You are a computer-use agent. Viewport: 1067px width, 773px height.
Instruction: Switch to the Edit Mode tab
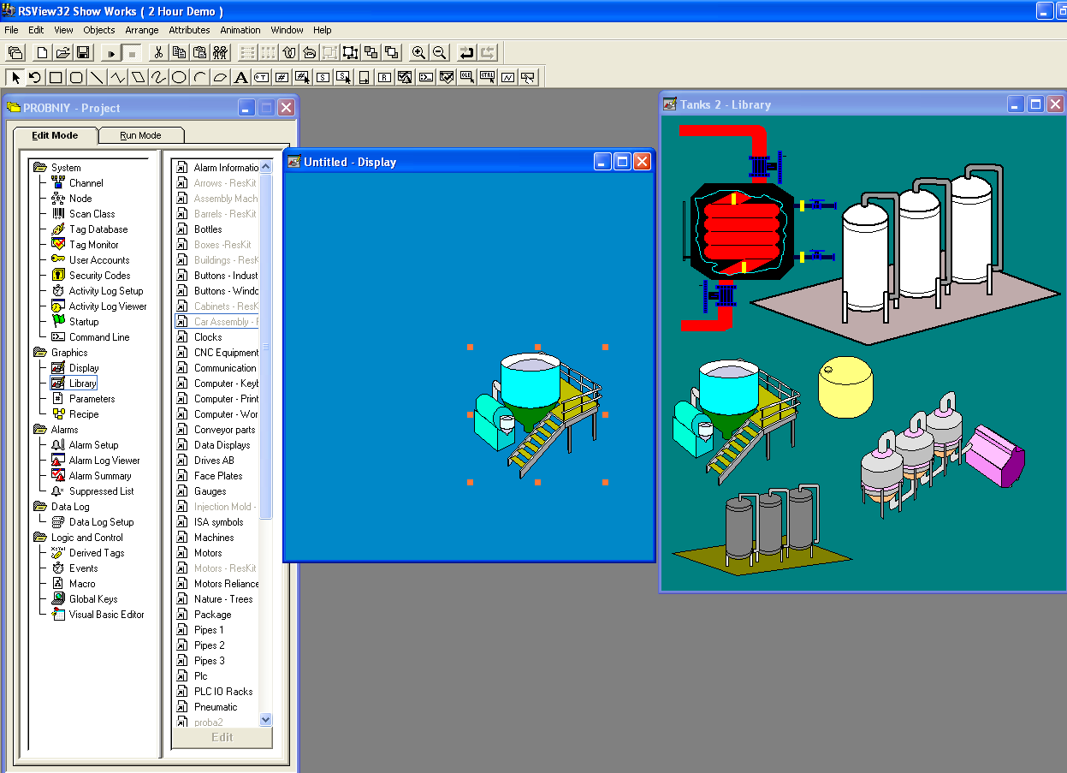point(55,135)
